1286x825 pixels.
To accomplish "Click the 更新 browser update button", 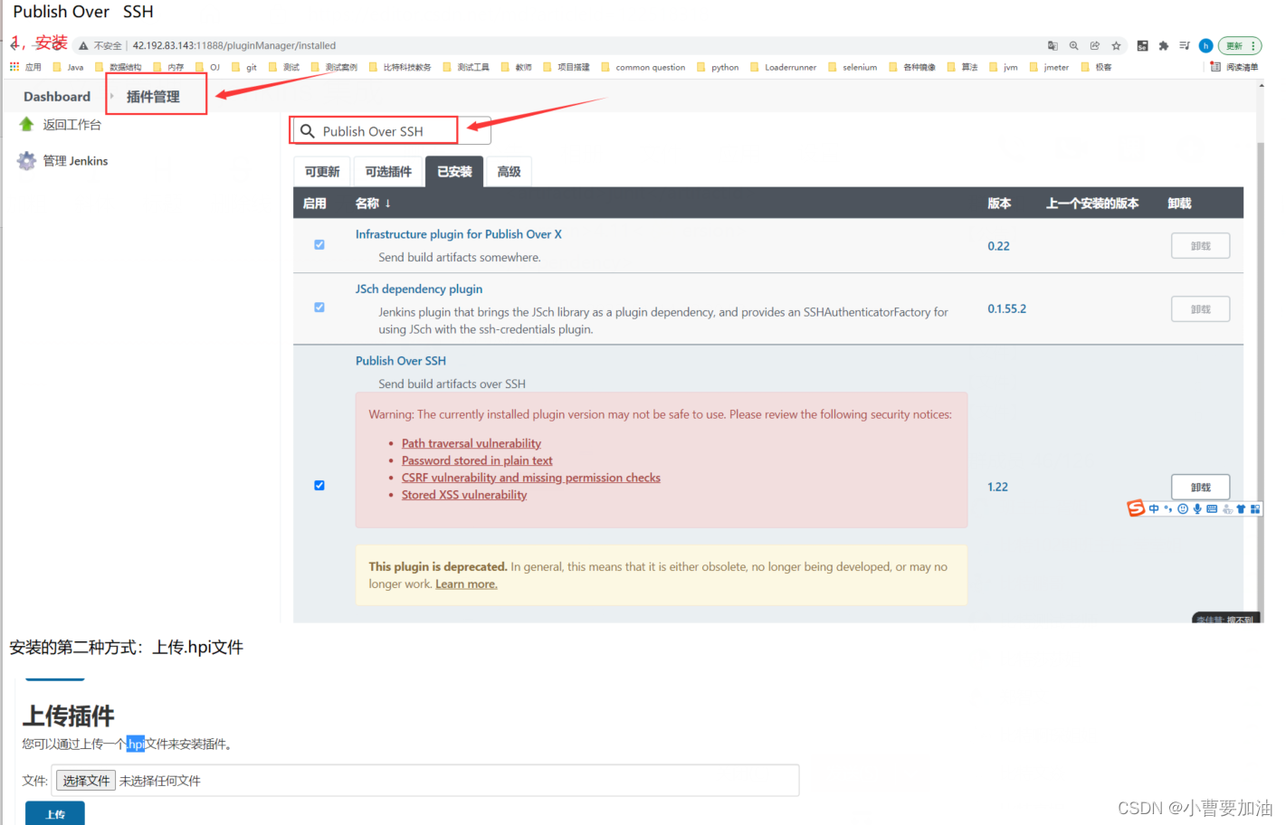I will tap(1240, 45).
